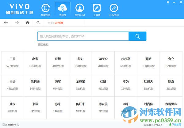The width and height of the screenshot is (184, 128).
Task: Click the ViVO 刷机救砖工具 logo
Action: click(20, 9)
